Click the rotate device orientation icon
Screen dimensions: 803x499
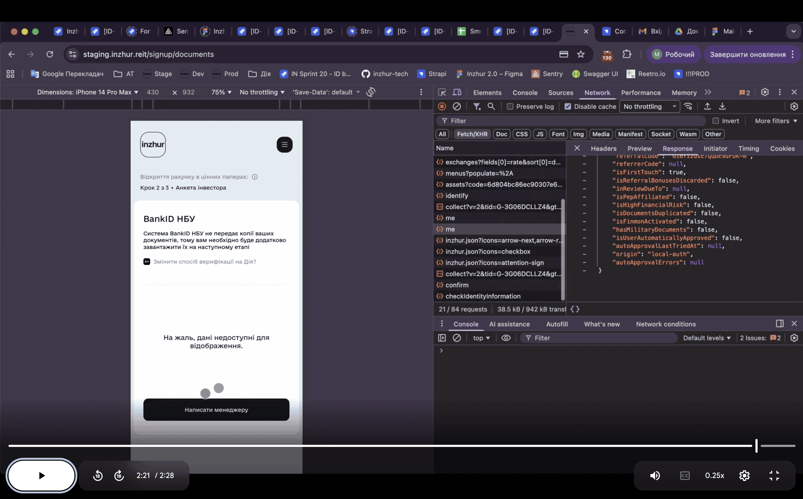coord(371,92)
